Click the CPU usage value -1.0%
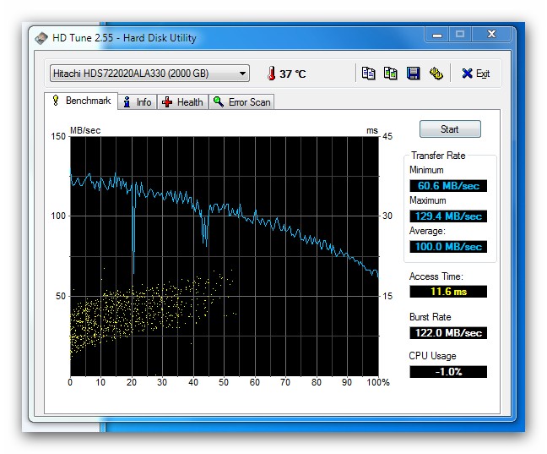Viewport: 547px width, 454px height. click(x=448, y=371)
